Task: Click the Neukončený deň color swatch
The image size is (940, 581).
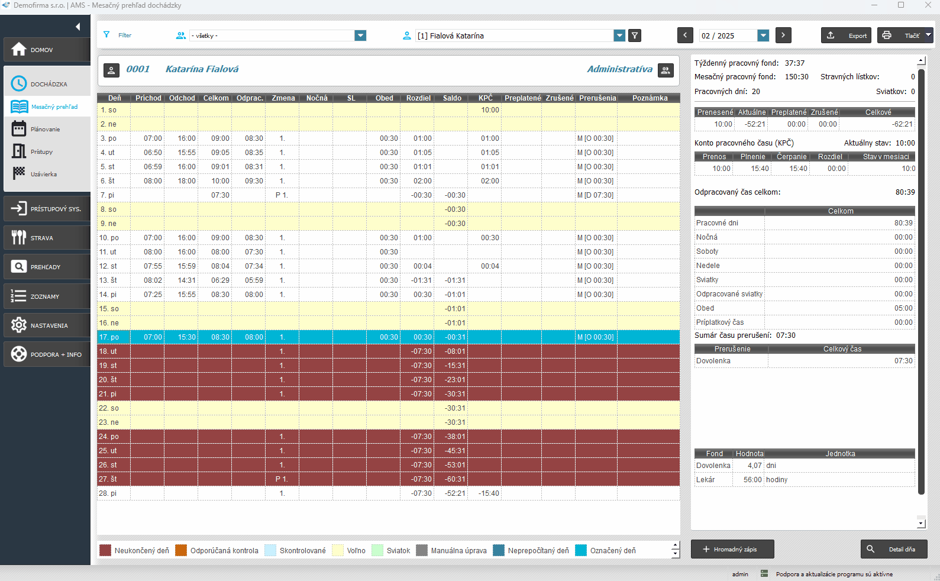Action: 105,550
